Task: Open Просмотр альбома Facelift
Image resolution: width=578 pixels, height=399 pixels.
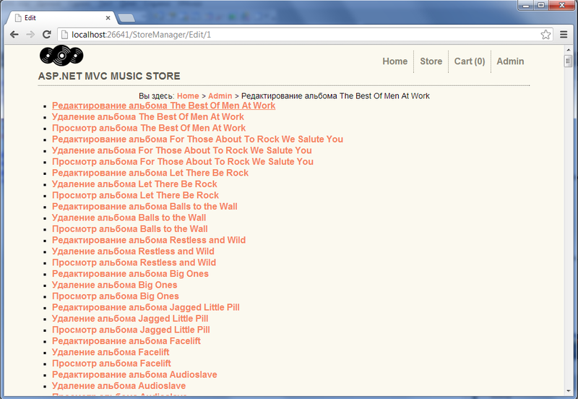Action: coord(111,364)
